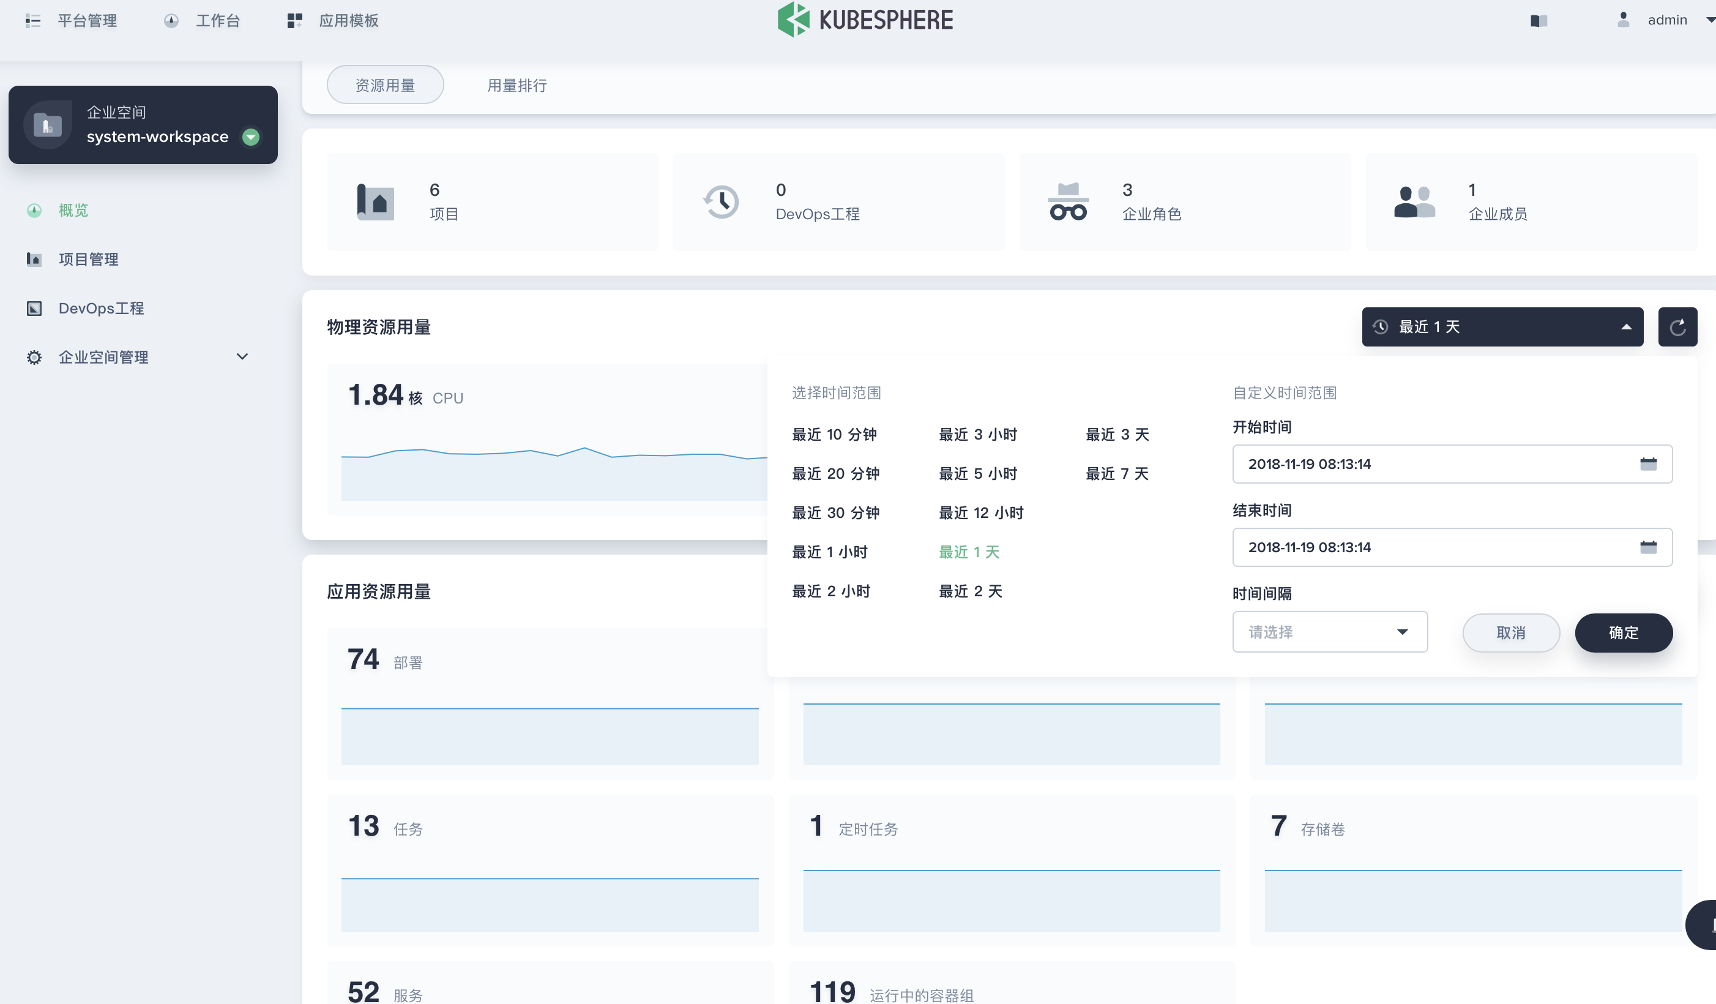Click the 119 运行中的容器组 card
The height and width of the screenshot is (1004, 1716).
point(1011,983)
